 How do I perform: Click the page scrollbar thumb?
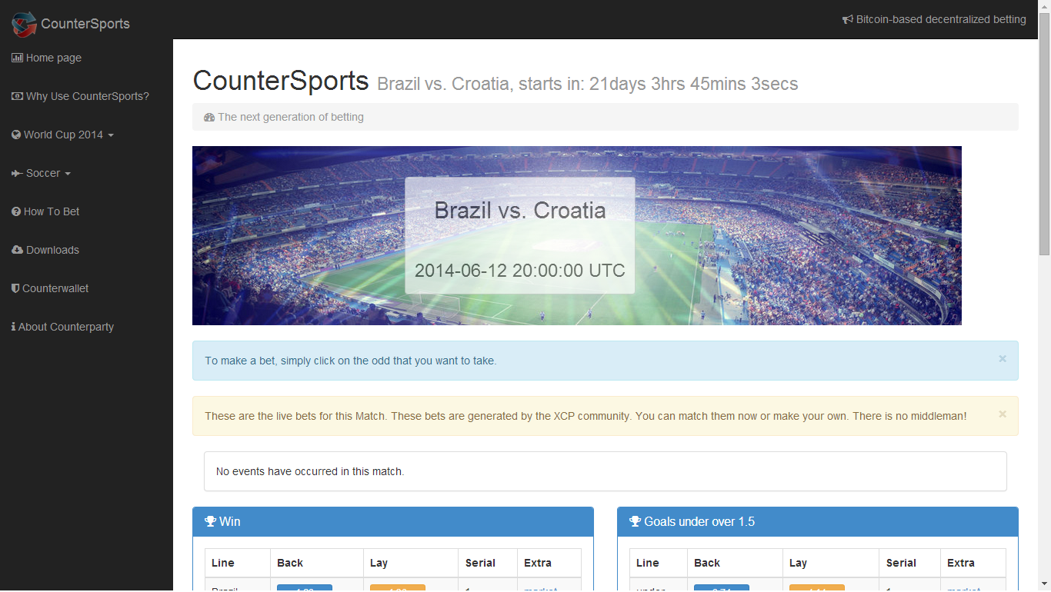pos(1044,133)
